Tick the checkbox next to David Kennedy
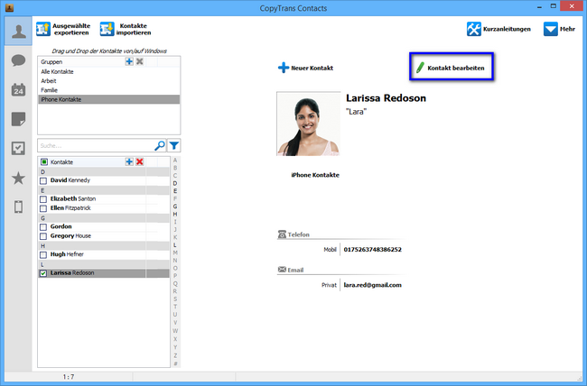The height and width of the screenshot is (386, 587). pos(43,180)
